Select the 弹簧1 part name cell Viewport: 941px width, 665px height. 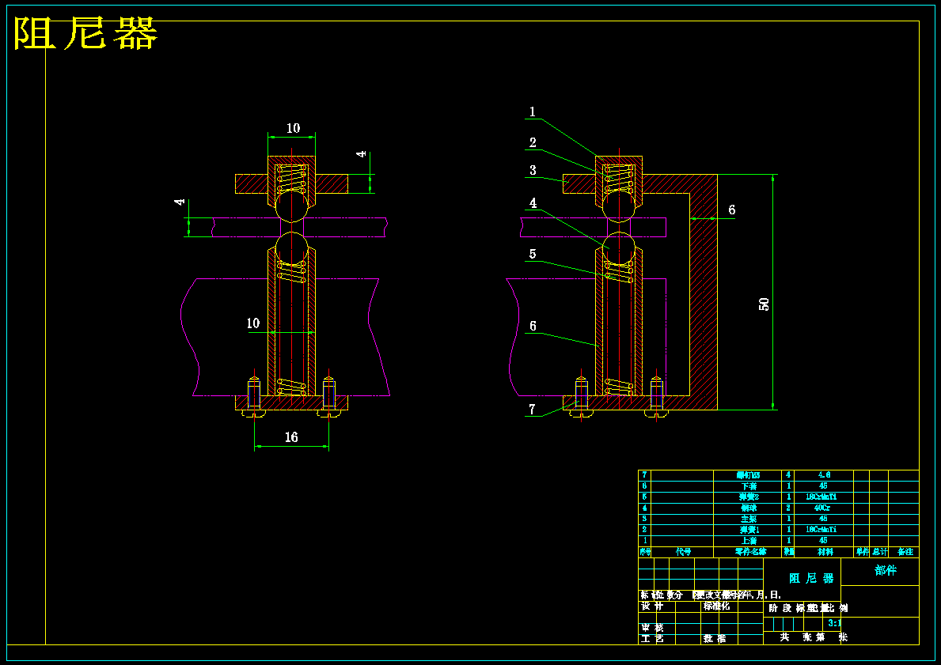tap(749, 530)
